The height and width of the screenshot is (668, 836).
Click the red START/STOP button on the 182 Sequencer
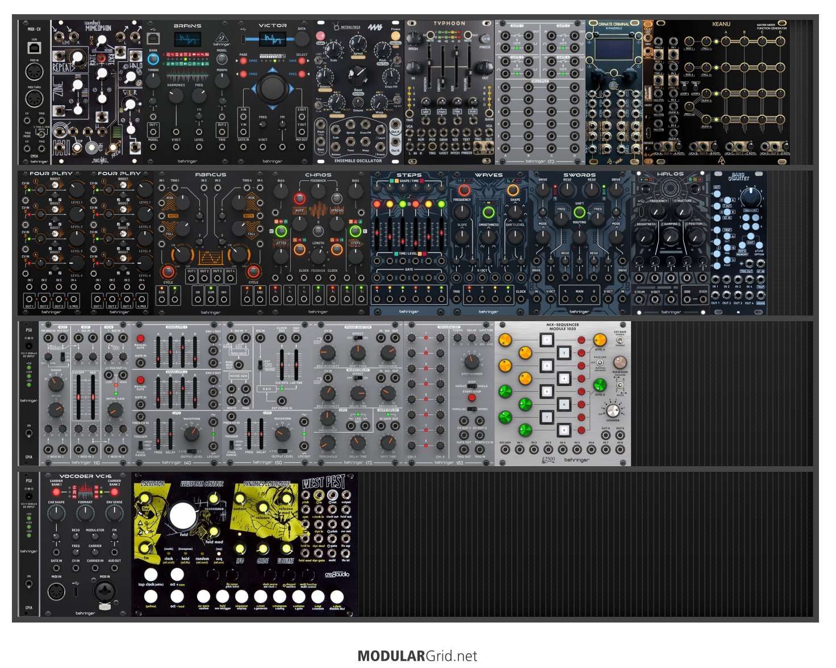[x=471, y=398]
